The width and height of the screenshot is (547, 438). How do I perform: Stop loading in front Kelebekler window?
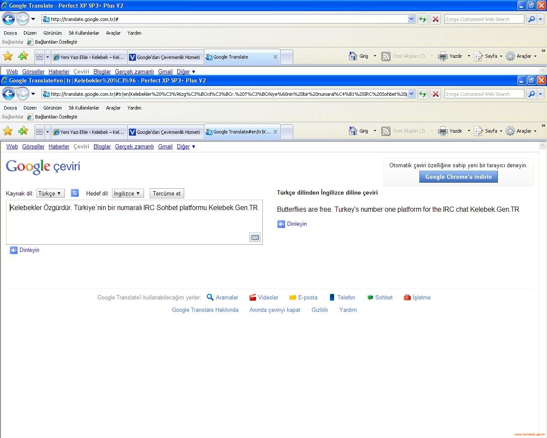pyautogui.click(x=435, y=94)
